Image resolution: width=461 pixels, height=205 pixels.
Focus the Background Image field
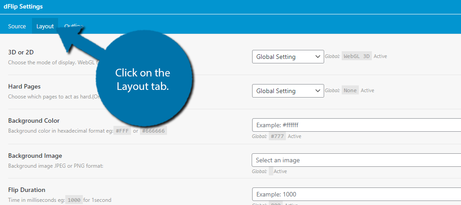pos(357,160)
